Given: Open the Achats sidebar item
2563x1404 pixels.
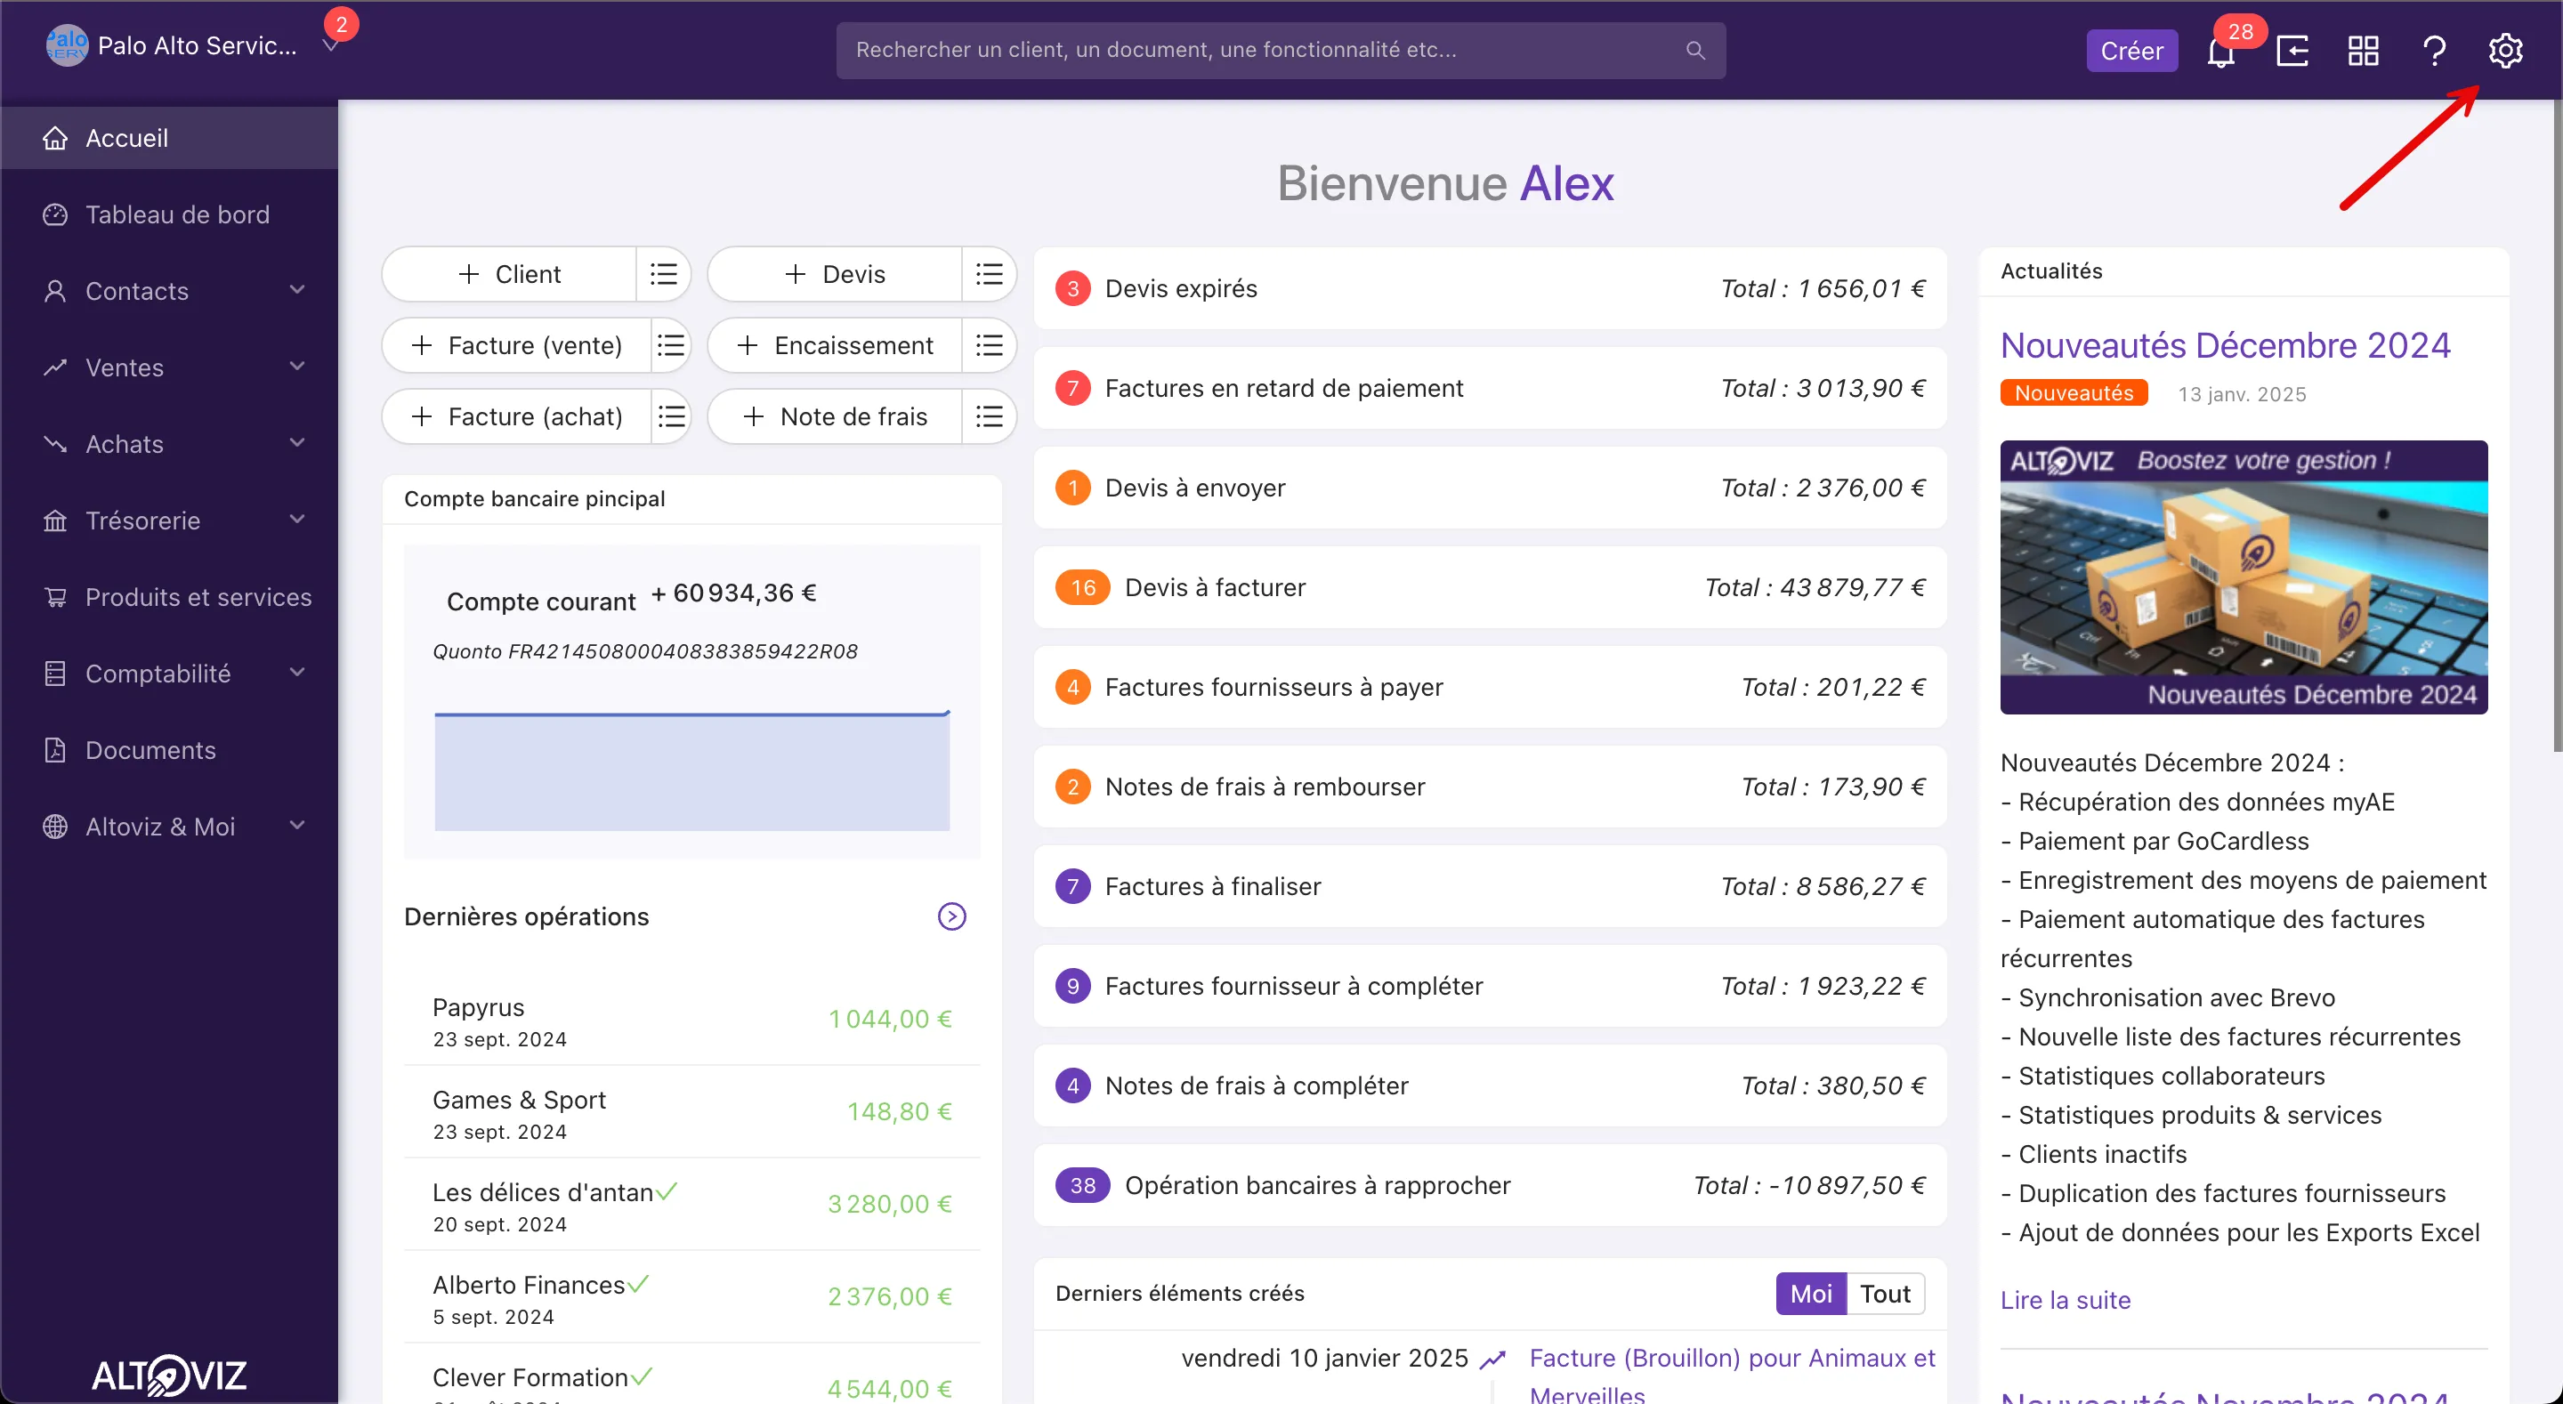Looking at the screenshot, I should (169, 444).
